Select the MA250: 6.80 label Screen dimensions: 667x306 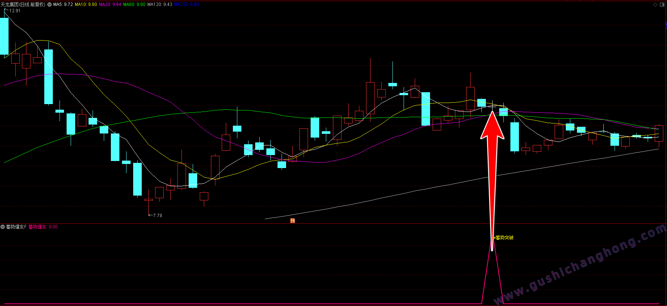point(186,4)
